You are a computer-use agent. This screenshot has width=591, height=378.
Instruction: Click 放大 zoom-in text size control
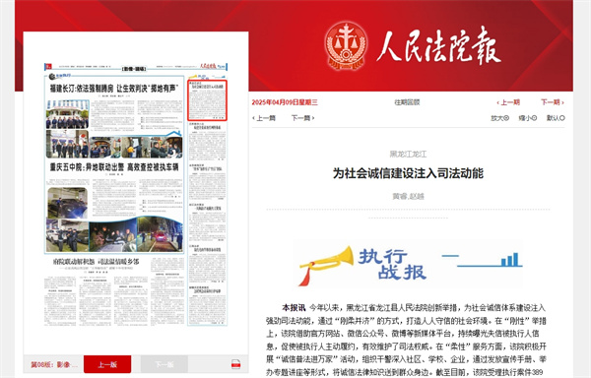(499, 118)
